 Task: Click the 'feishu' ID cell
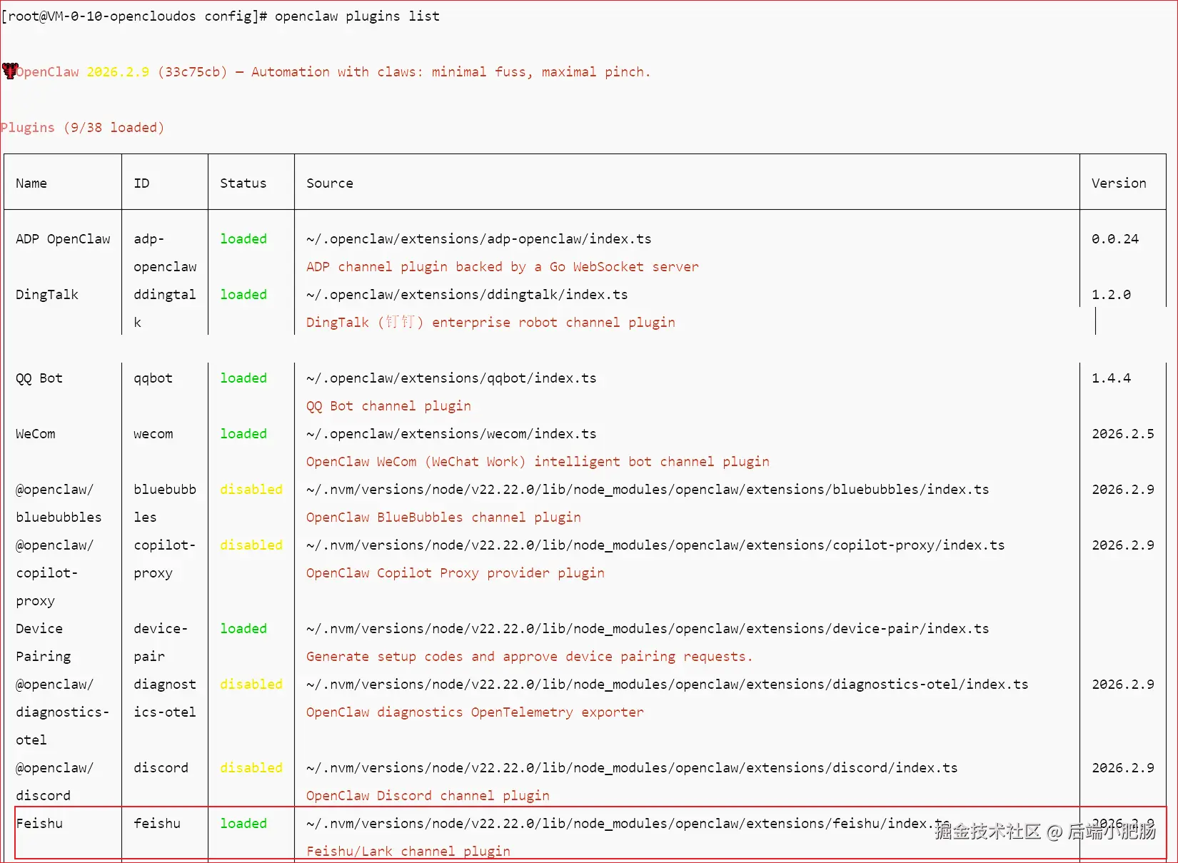pyautogui.click(x=157, y=824)
